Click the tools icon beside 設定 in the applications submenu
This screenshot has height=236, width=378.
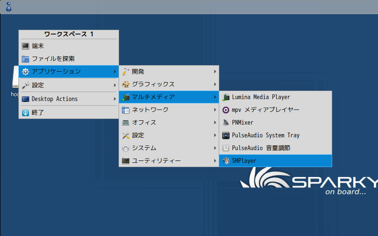(x=126, y=135)
